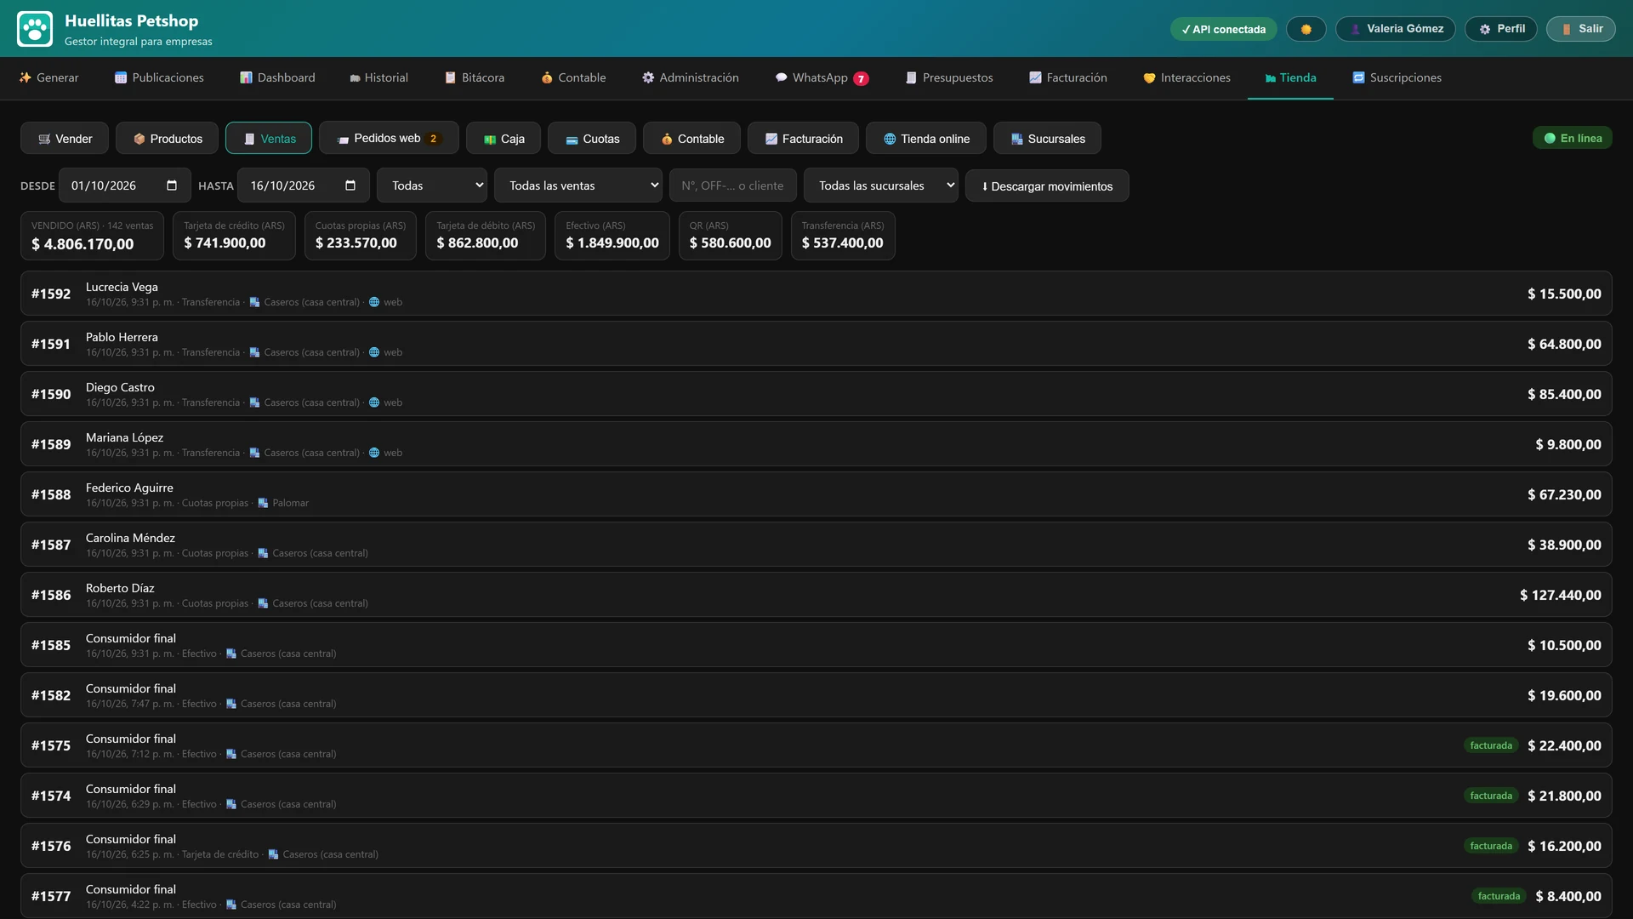This screenshot has width=1633, height=919.
Task: Open the Presupuestos tab
Action: (x=949, y=77)
